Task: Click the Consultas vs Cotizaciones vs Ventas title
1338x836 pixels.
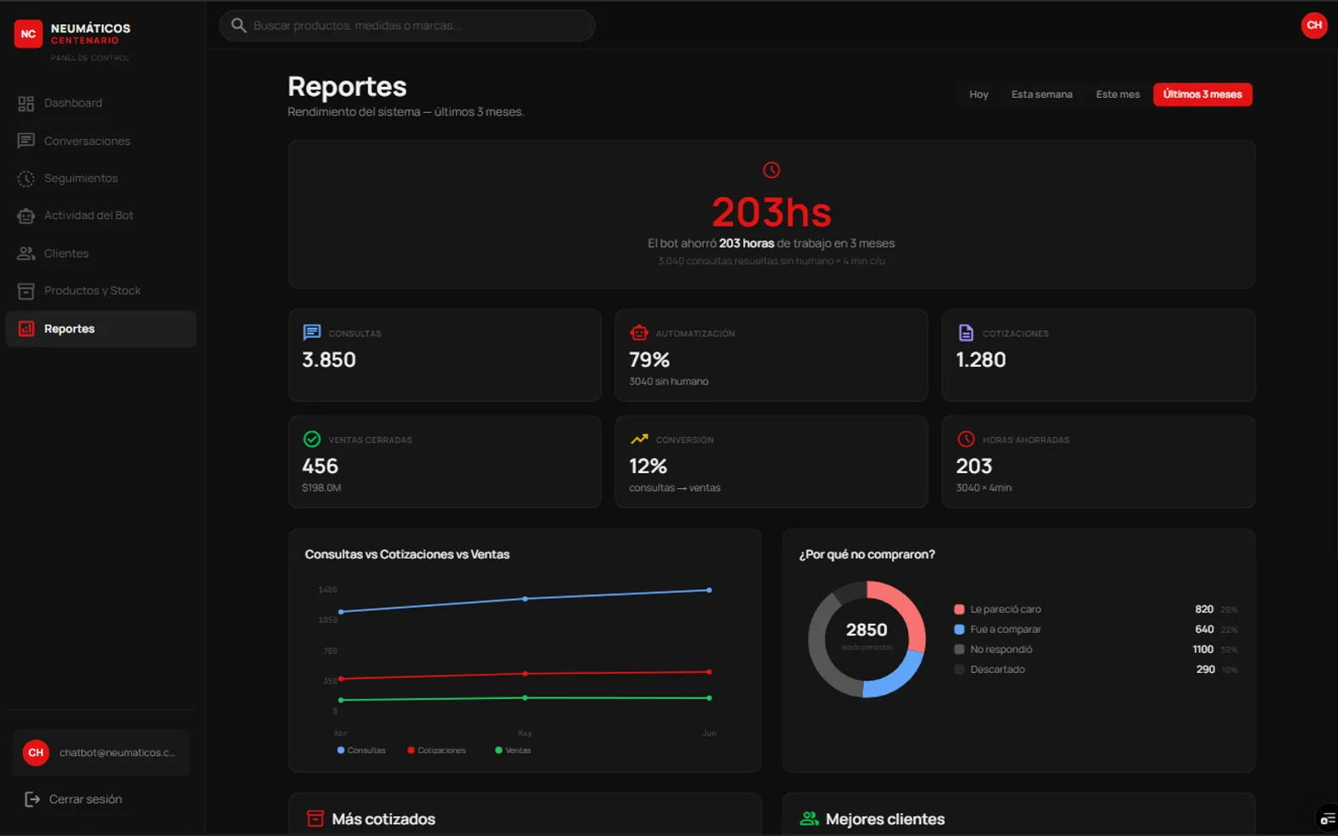Action: (407, 554)
